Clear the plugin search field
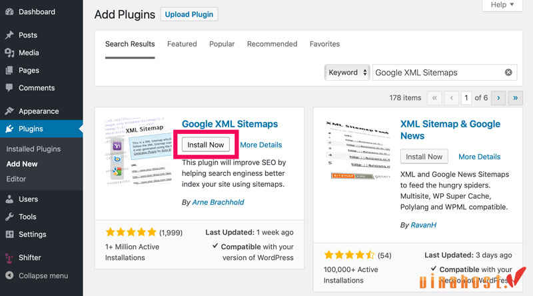 click(508, 72)
